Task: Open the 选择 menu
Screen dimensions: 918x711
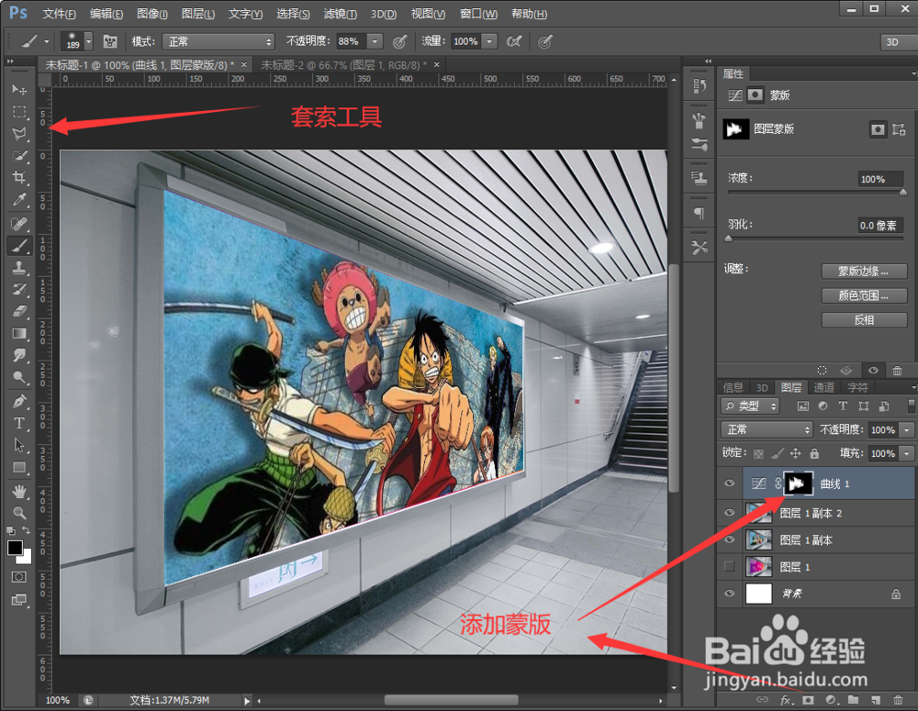Action: pyautogui.click(x=294, y=14)
